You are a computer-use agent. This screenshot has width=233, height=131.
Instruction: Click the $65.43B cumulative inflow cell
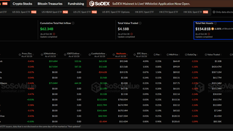point(103,61)
